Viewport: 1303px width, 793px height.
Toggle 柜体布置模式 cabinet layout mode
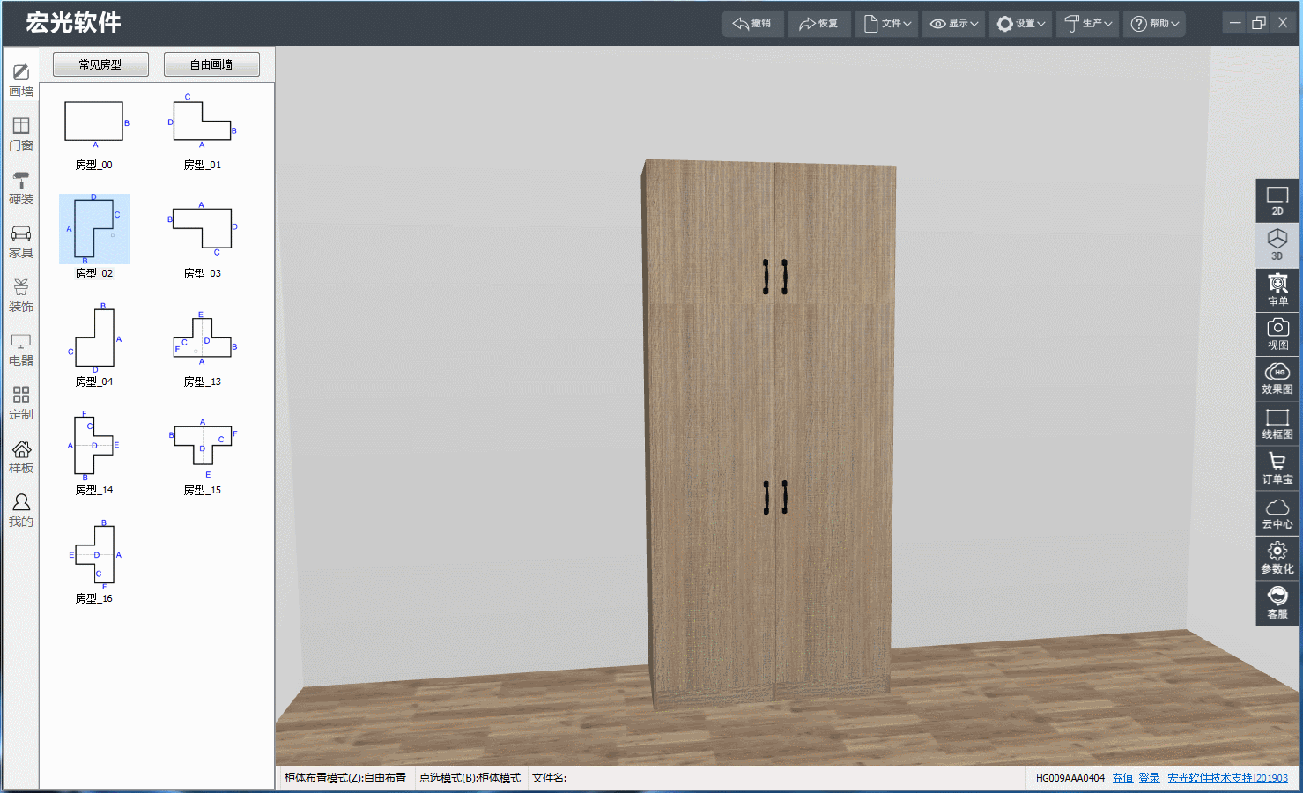coord(345,778)
